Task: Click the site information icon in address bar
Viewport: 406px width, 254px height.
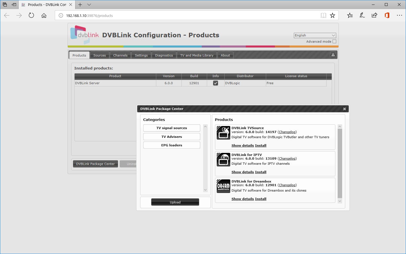Action: [x=61, y=16]
